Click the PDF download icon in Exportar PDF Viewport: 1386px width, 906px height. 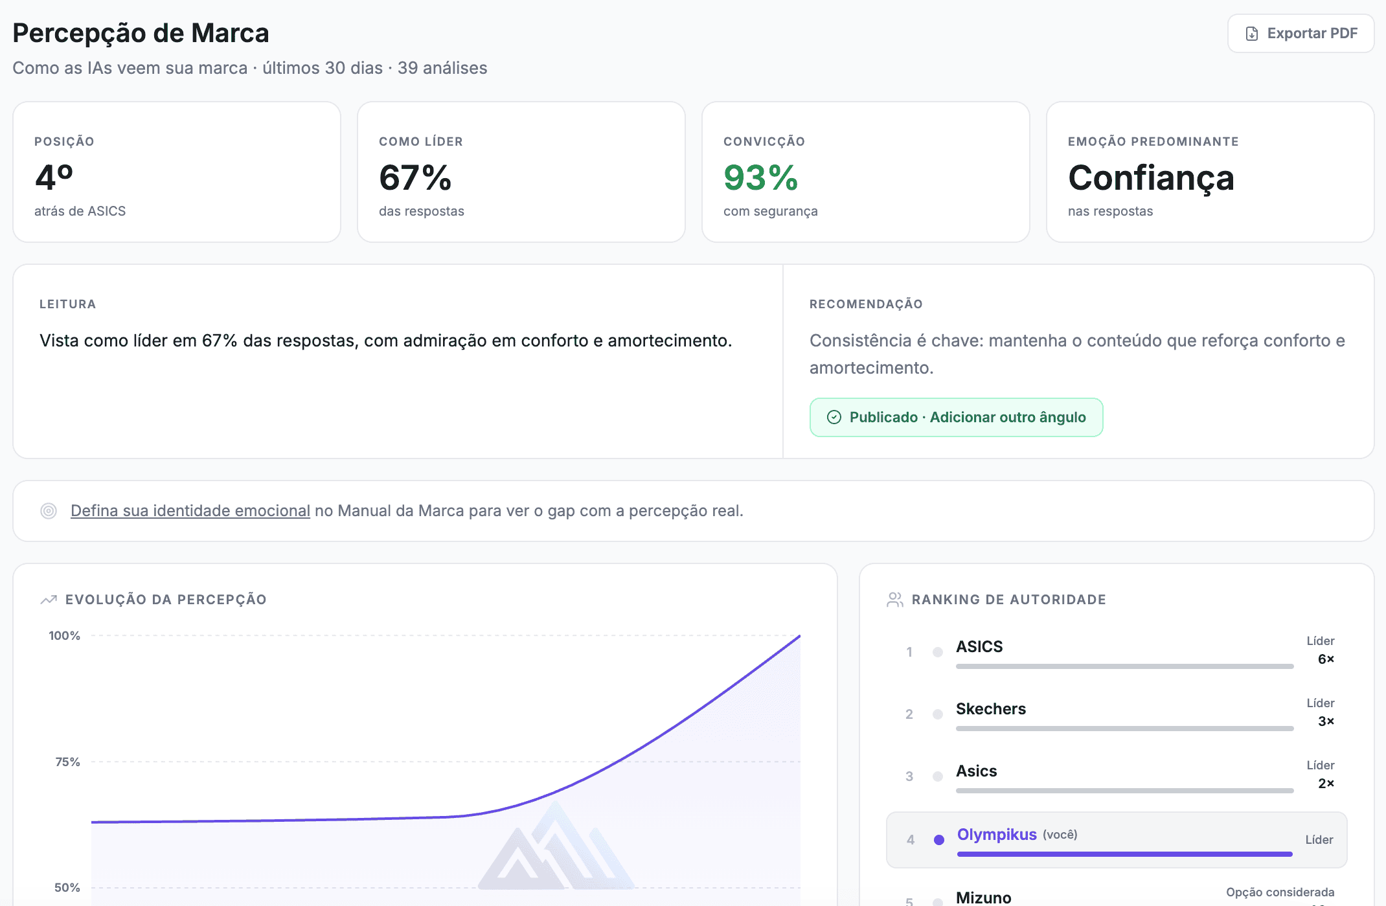(x=1252, y=34)
